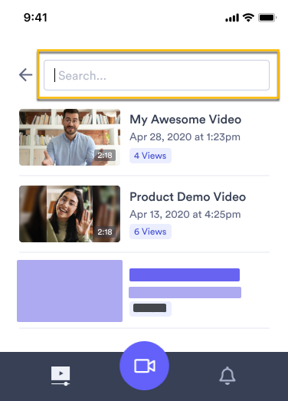
Task: Open My Awesome Video thumbnail
Action: (70, 137)
